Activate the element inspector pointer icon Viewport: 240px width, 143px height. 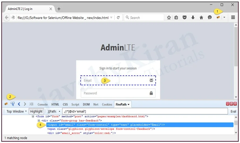[x=13, y=104]
